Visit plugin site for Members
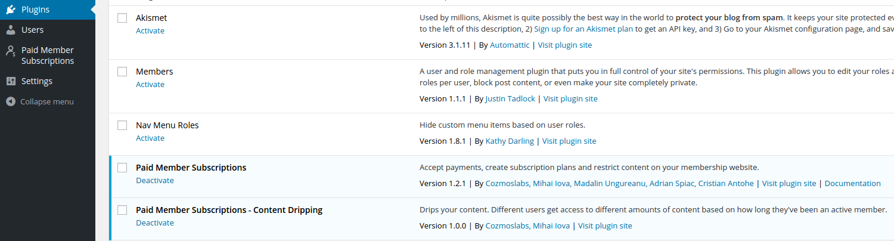Image resolution: width=894 pixels, height=241 pixels. (570, 99)
